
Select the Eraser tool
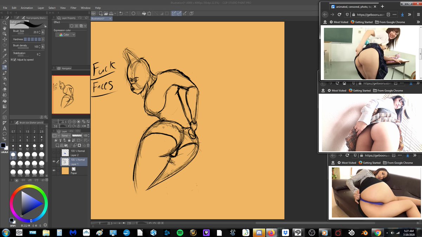5,90
